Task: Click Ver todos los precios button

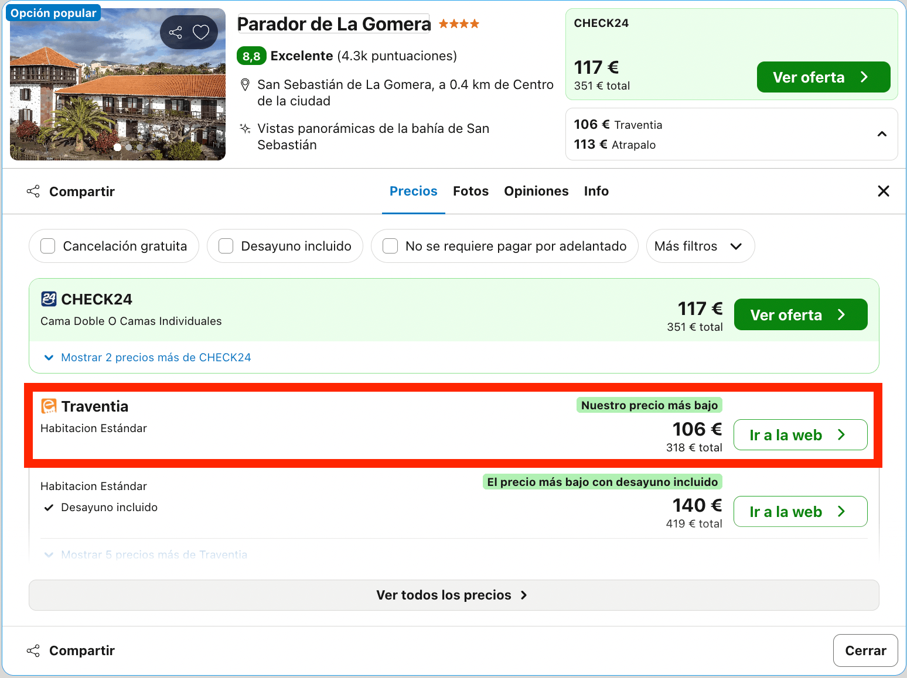Action: click(x=454, y=595)
